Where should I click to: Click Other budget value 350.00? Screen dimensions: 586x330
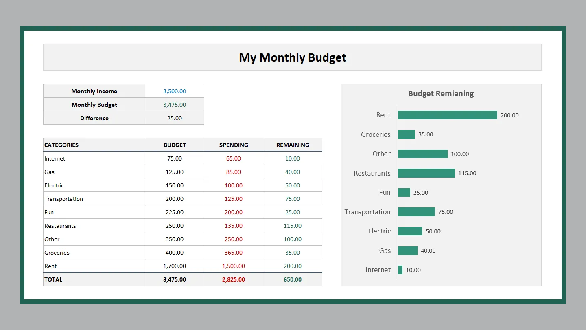pyautogui.click(x=175, y=239)
